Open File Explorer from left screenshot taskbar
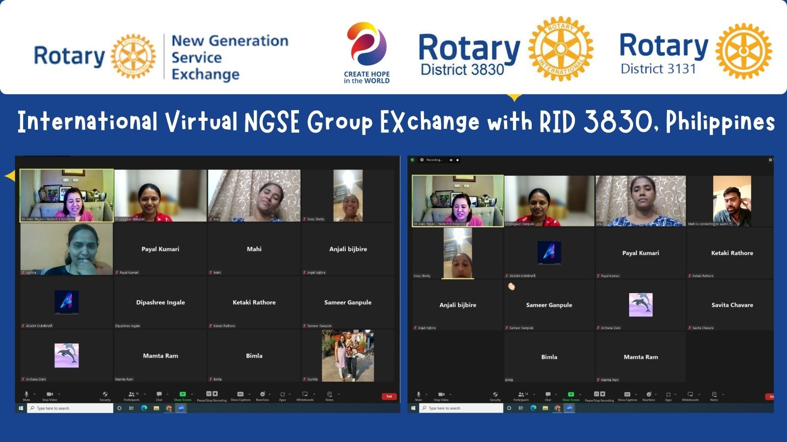The height and width of the screenshot is (442, 787). (156, 408)
